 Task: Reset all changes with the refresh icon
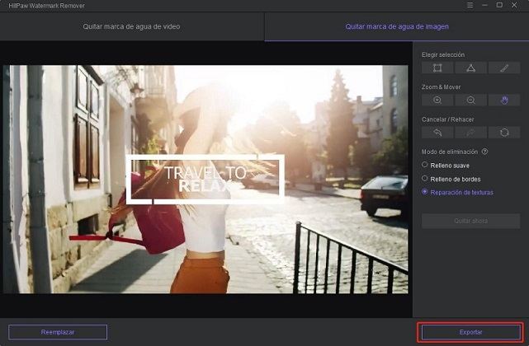click(504, 133)
